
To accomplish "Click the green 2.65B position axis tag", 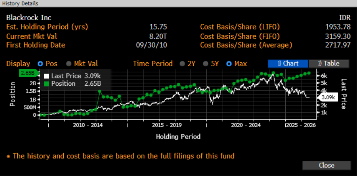I will click(28, 73).
